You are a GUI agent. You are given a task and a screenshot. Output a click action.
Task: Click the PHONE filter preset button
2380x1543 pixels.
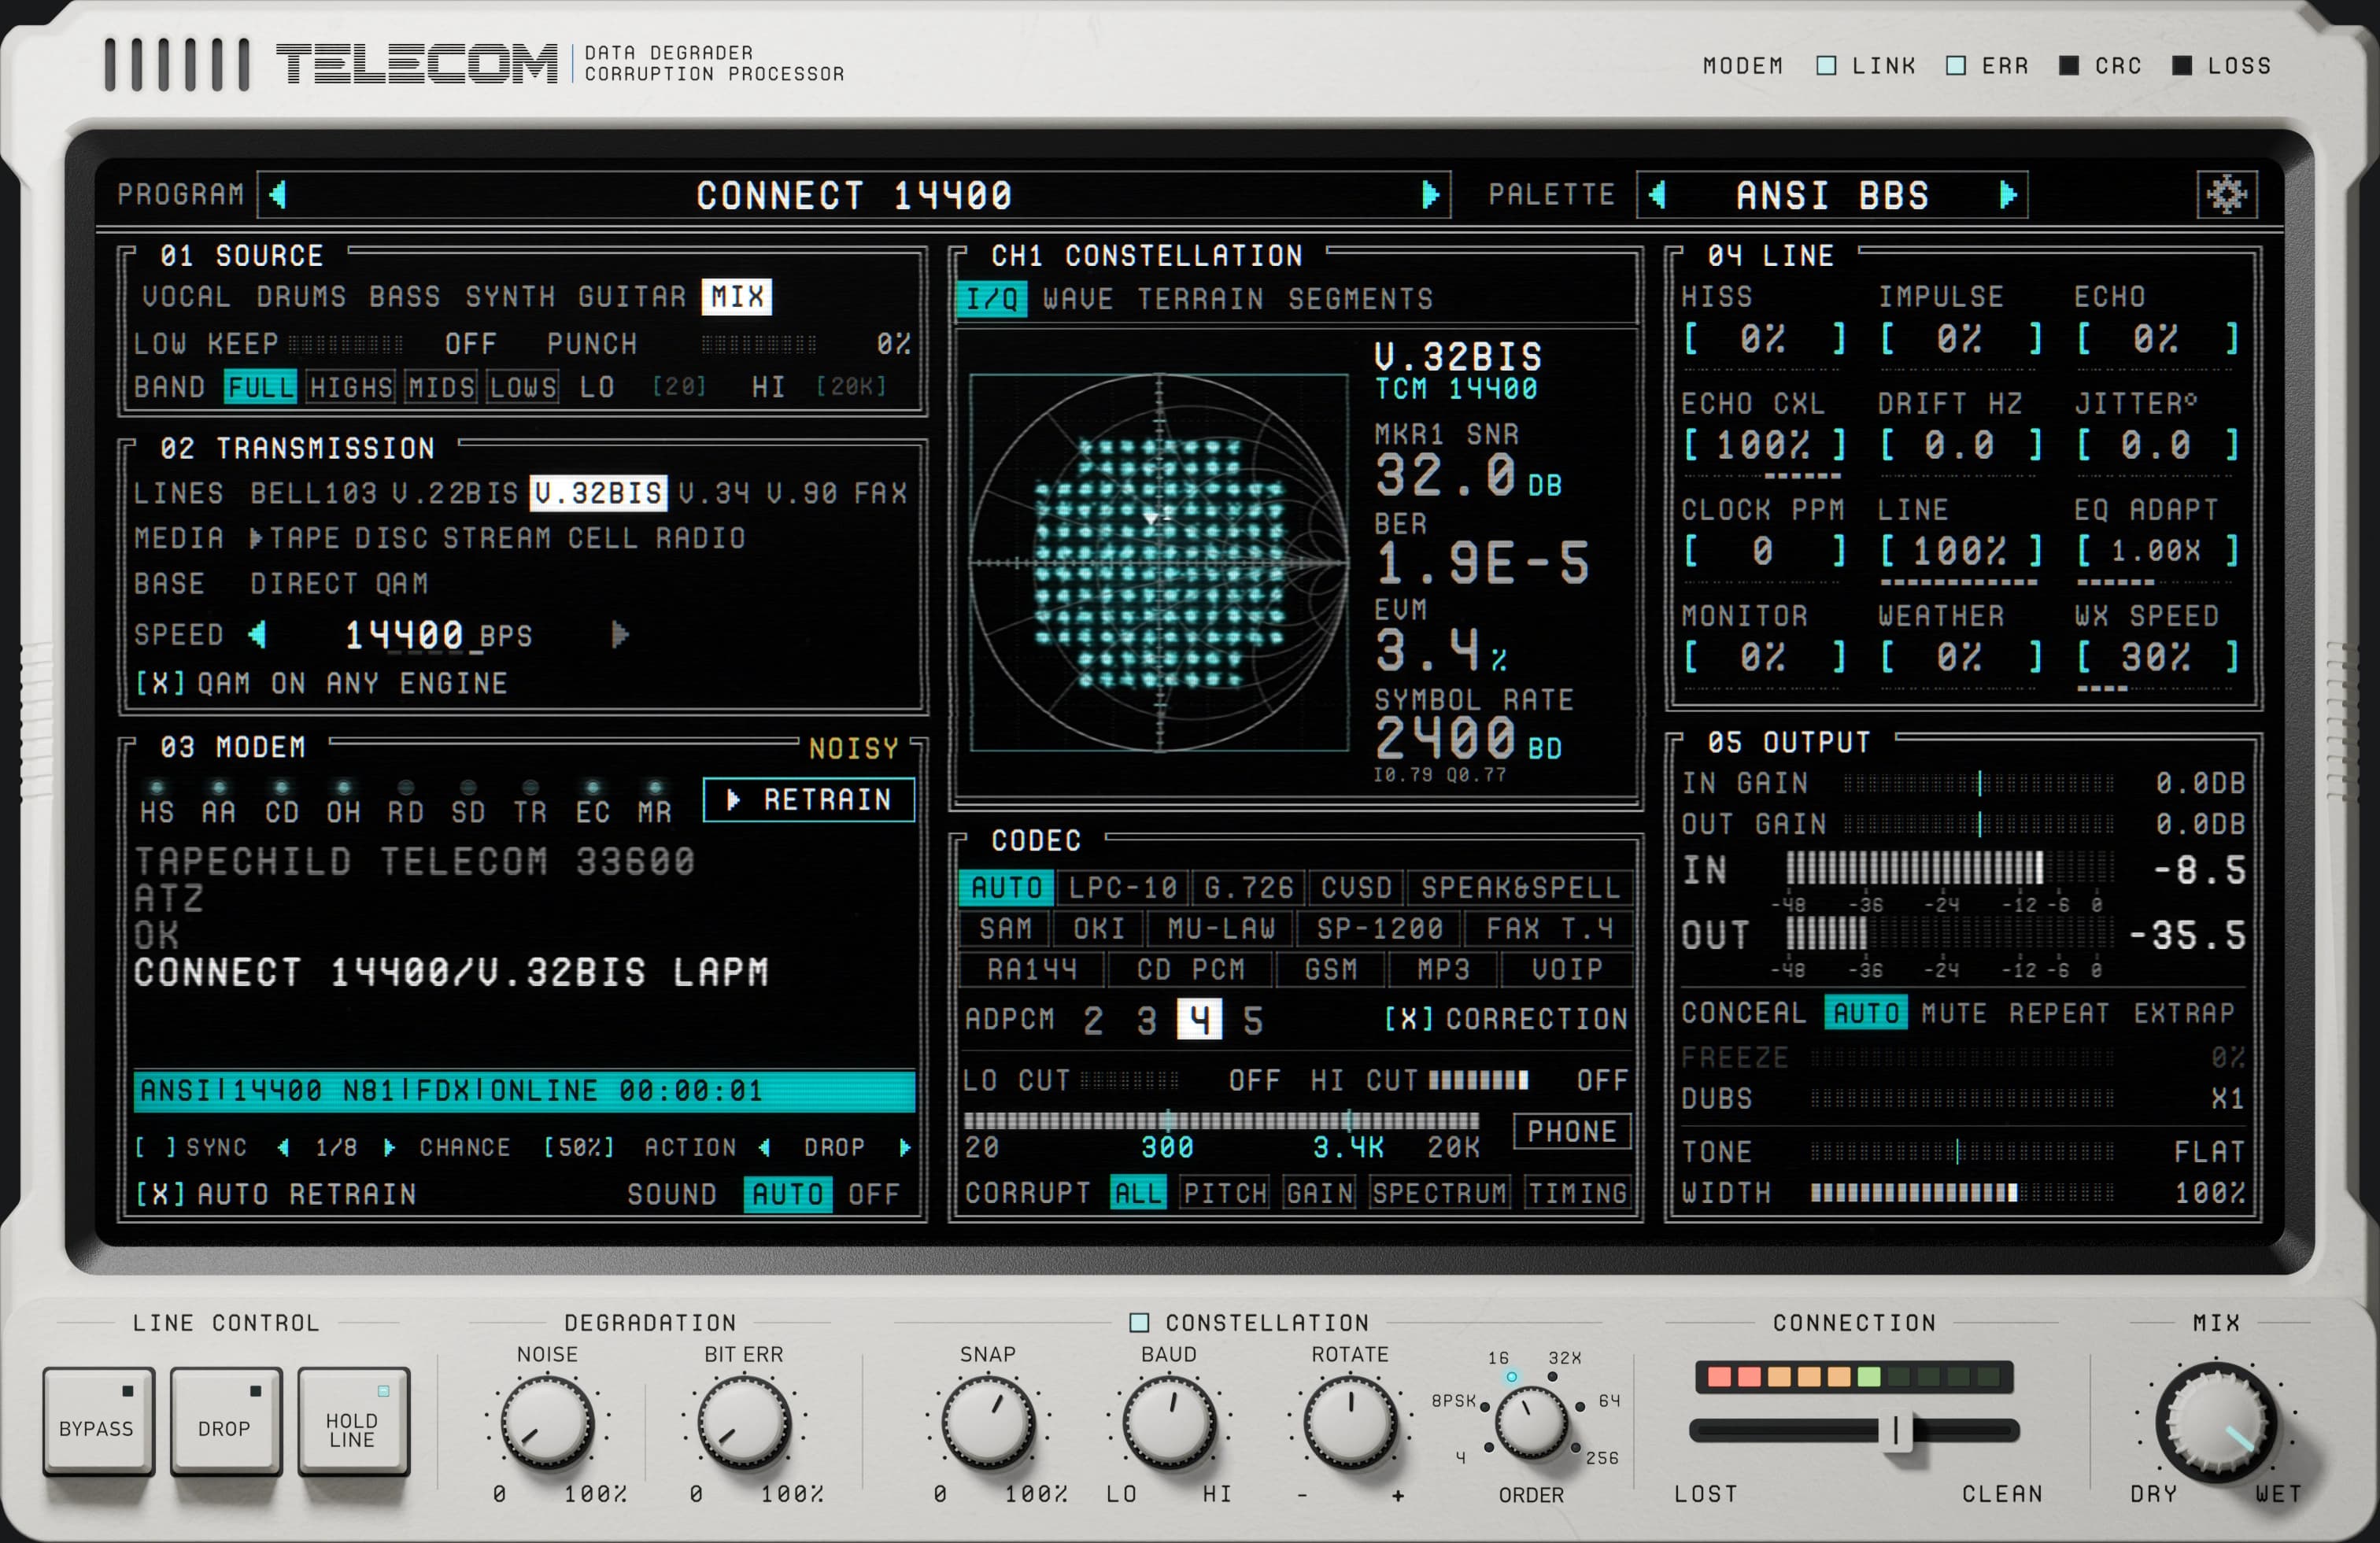tap(1571, 1131)
